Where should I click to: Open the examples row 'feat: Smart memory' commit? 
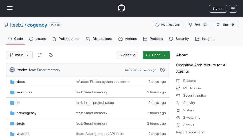tap(91, 92)
